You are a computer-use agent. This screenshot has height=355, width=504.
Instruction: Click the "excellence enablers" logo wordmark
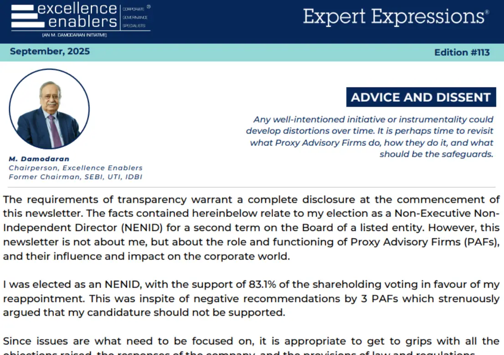pyautogui.click(x=77, y=15)
